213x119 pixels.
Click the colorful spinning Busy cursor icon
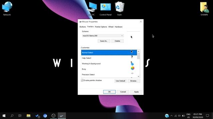pos(132,68)
